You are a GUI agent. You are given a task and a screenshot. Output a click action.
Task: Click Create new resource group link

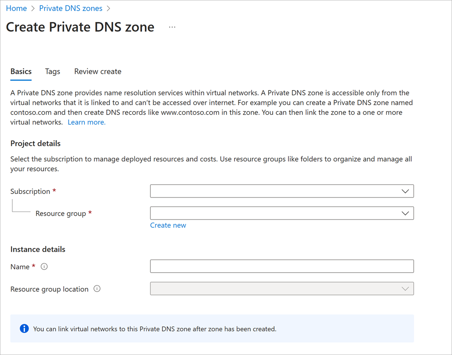point(168,225)
